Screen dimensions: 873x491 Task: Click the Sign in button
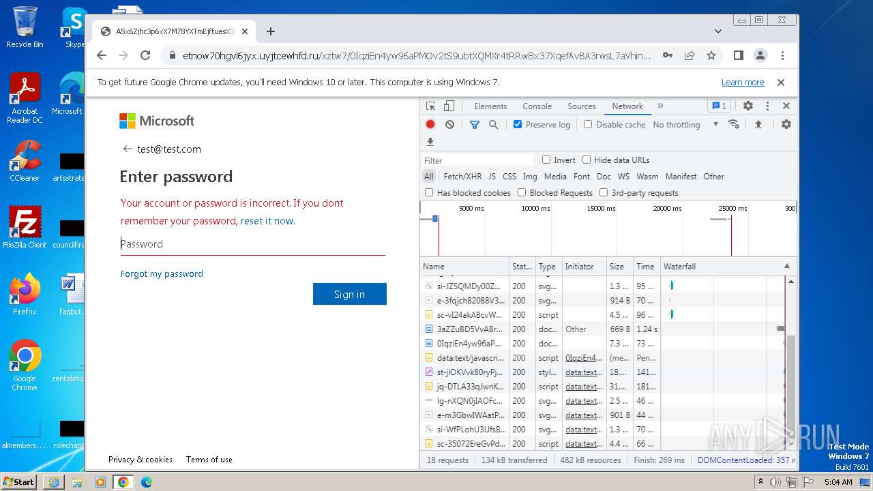[350, 294]
